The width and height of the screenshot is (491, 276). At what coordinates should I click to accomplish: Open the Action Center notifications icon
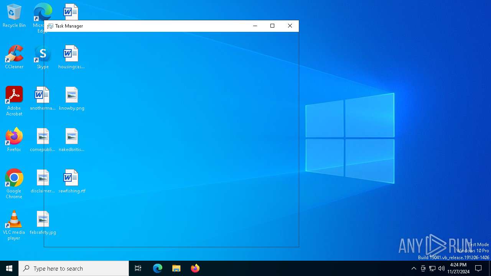click(478, 268)
